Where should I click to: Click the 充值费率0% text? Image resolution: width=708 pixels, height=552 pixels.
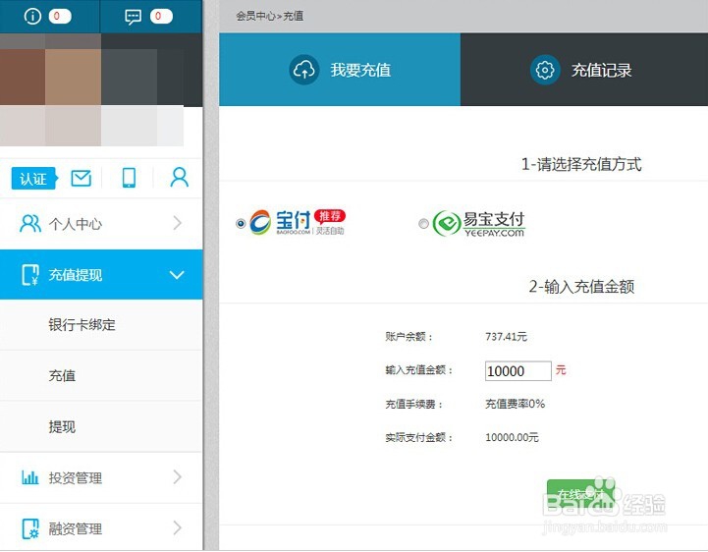515,404
